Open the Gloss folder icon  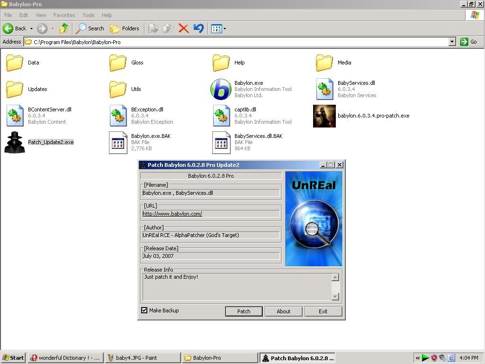118,63
